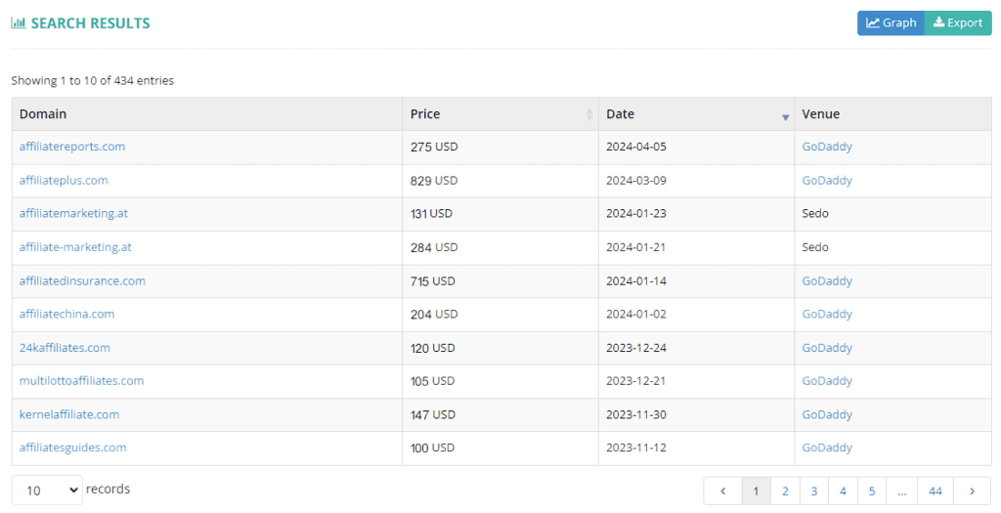
Task: Go to pagination page 3
Action: [x=814, y=492]
